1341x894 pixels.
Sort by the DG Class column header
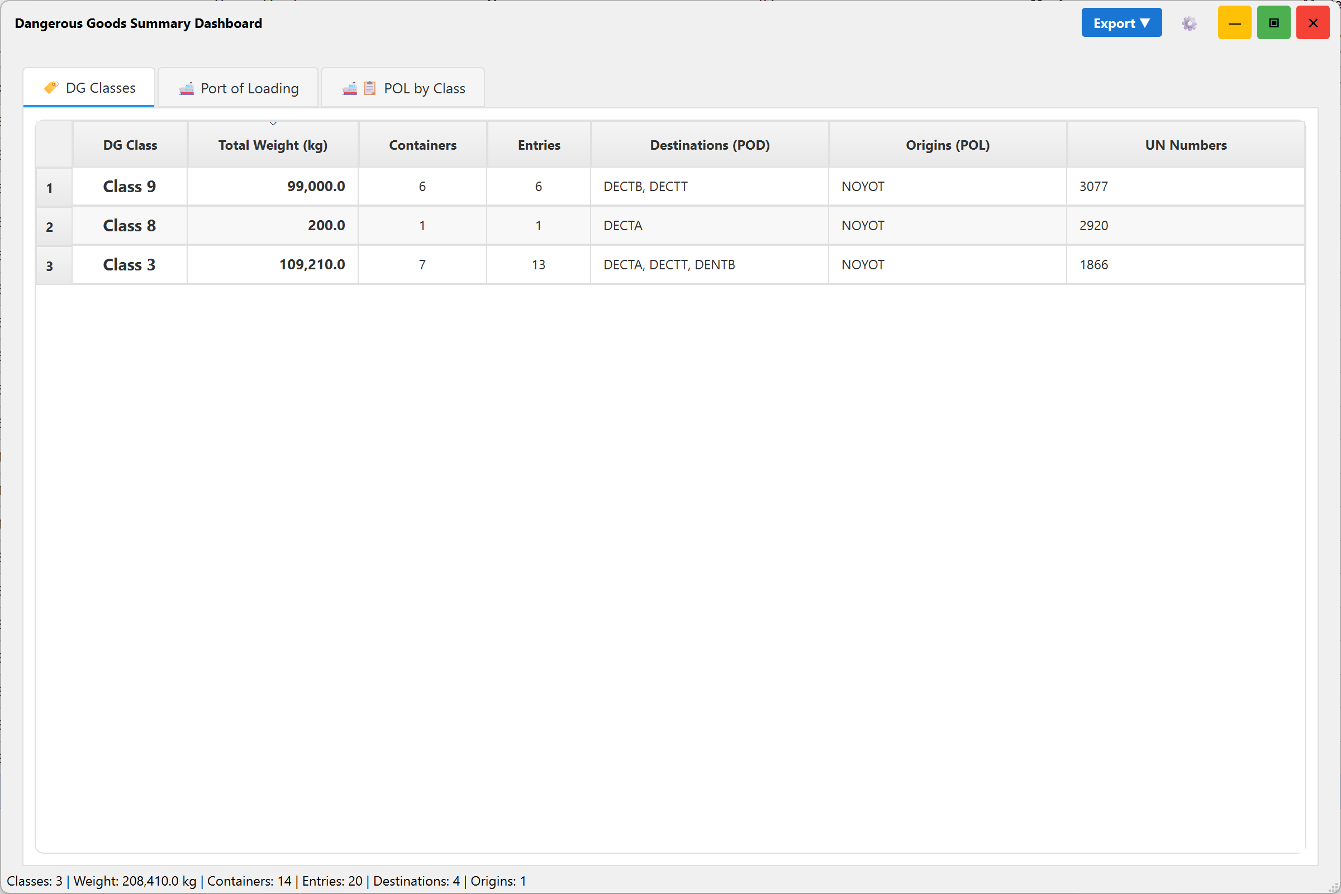pos(130,145)
